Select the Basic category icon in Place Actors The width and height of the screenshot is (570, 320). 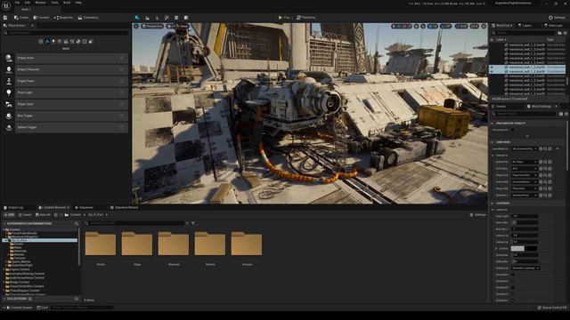tap(47, 42)
